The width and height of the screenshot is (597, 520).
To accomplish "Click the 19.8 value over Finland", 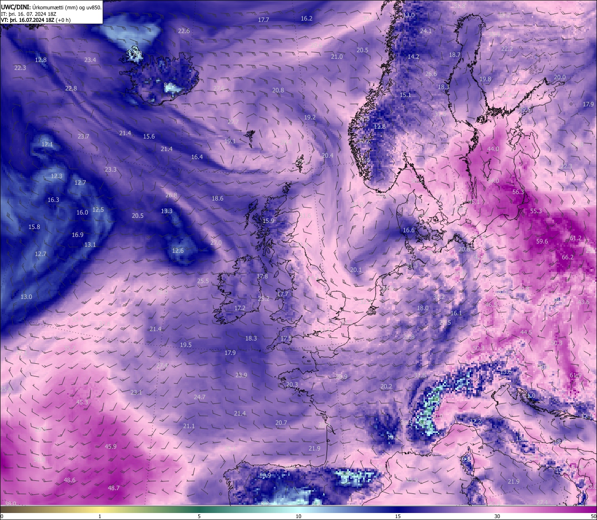I will pyautogui.click(x=485, y=79).
